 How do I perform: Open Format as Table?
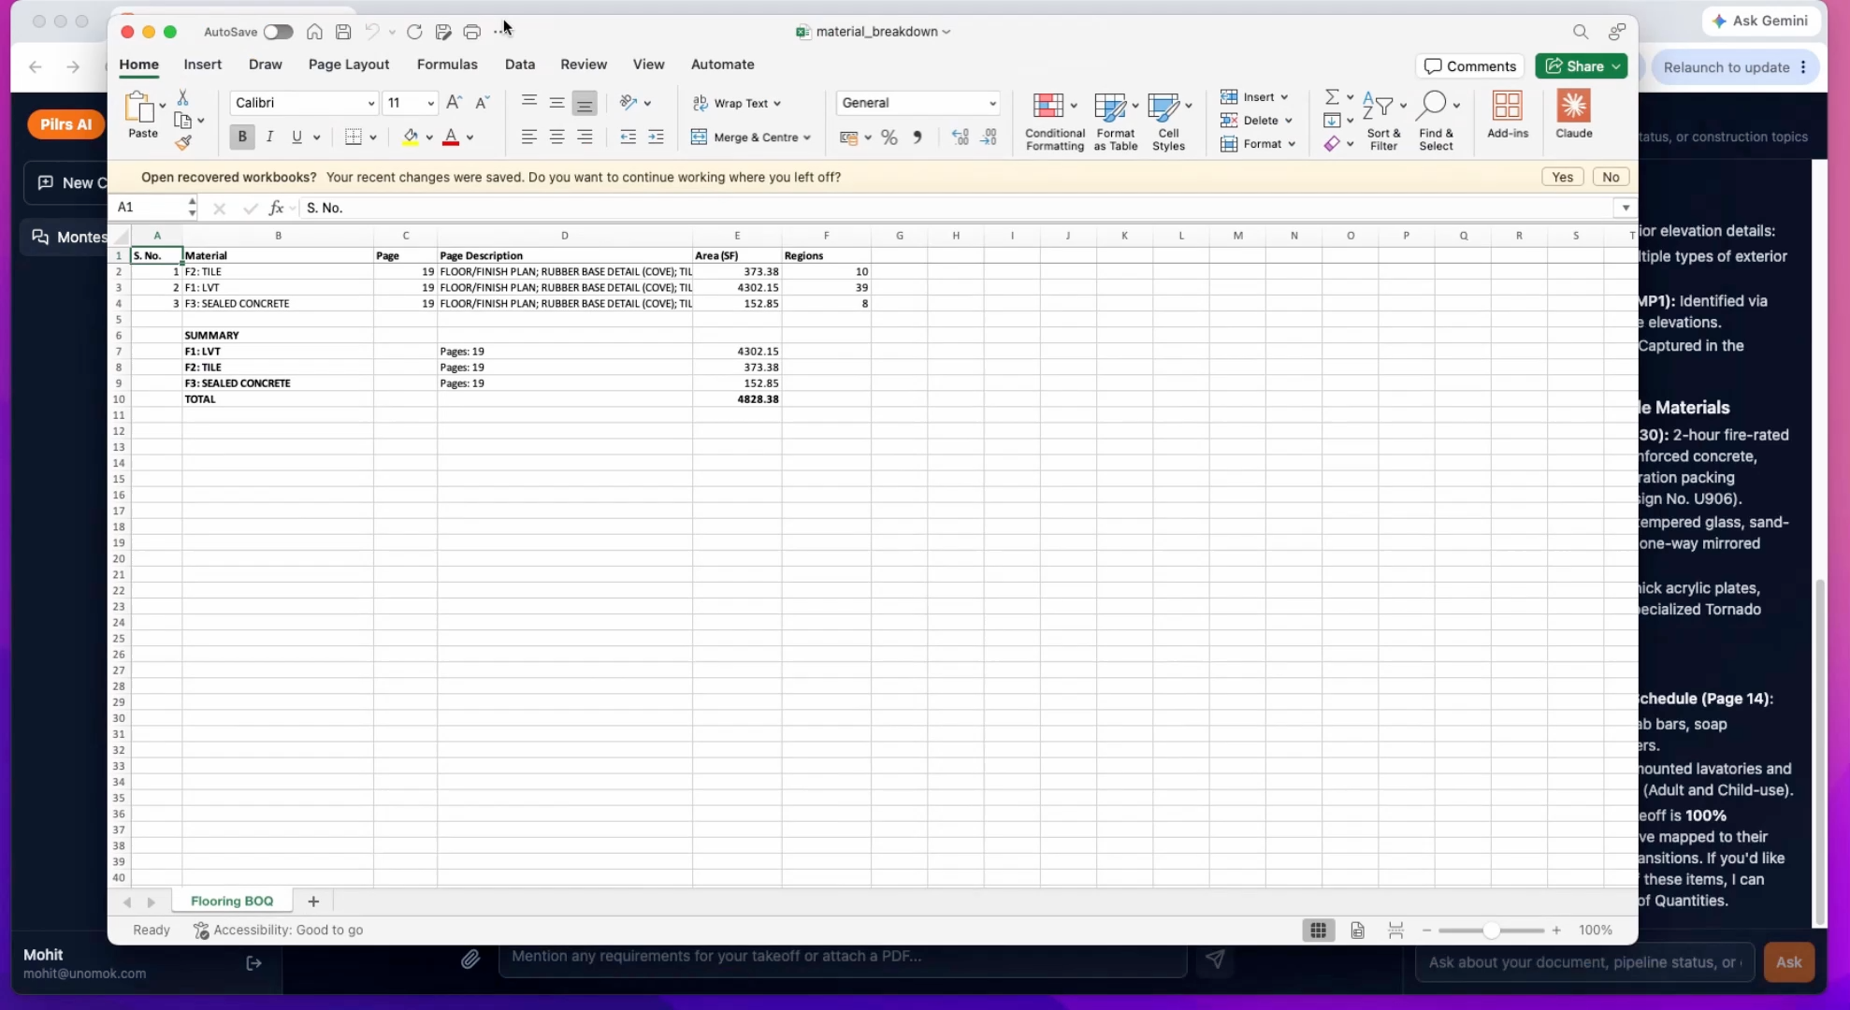[x=1116, y=122]
